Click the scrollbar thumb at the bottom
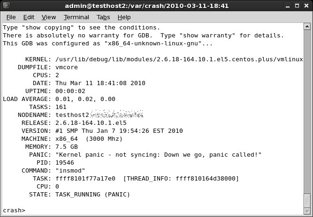 click(307, 200)
